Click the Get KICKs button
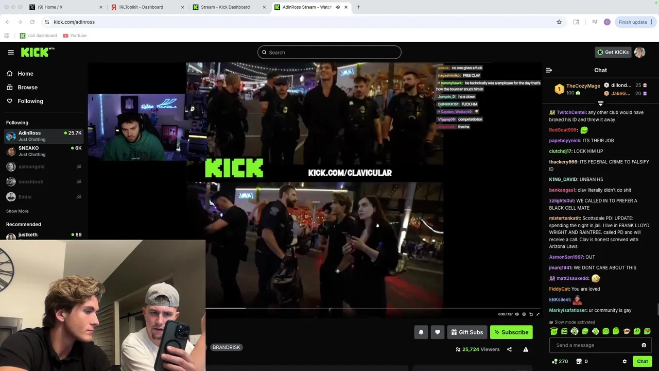This screenshot has height=371, width=659. pos(613,52)
